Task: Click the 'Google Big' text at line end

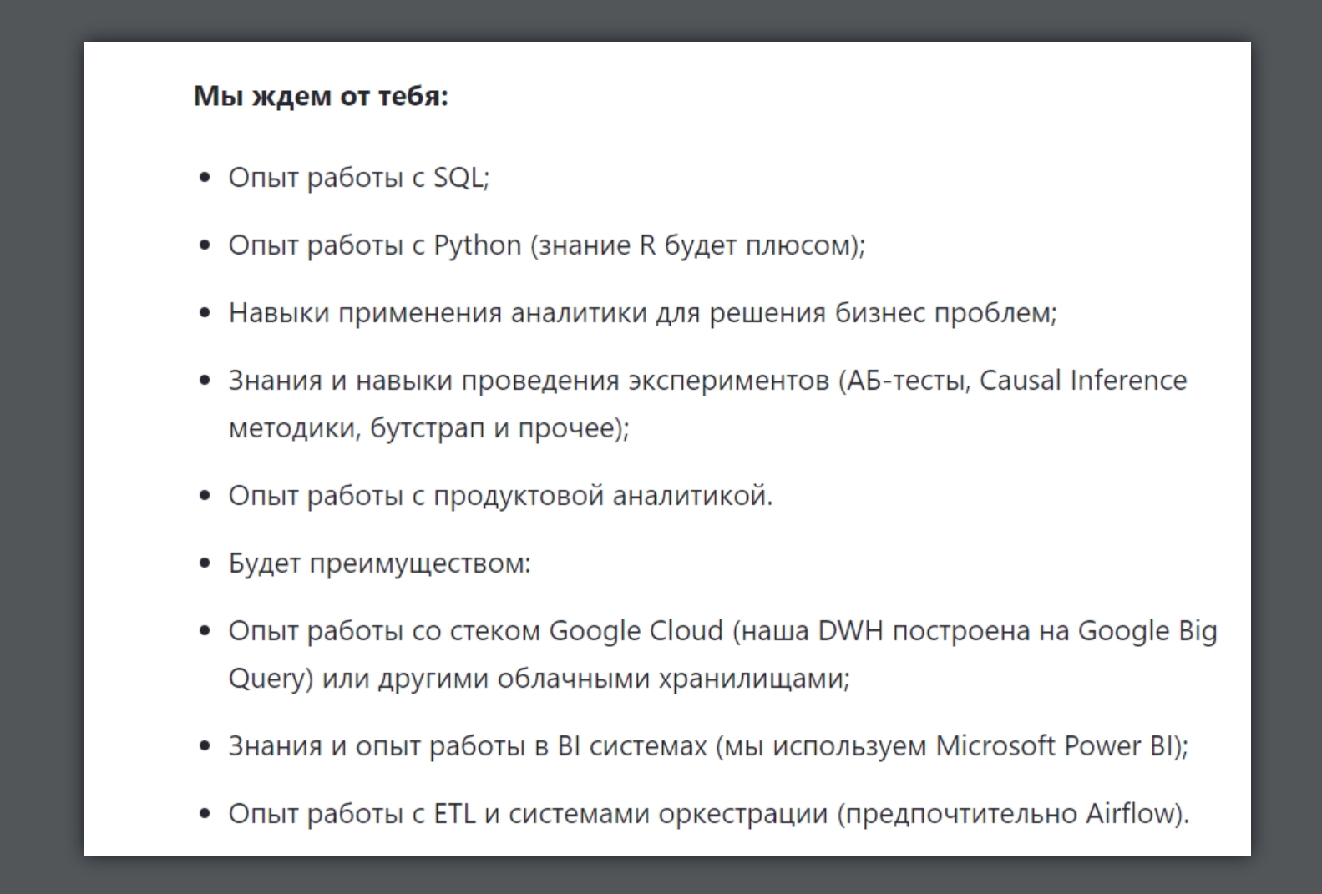Action: tap(1147, 631)
